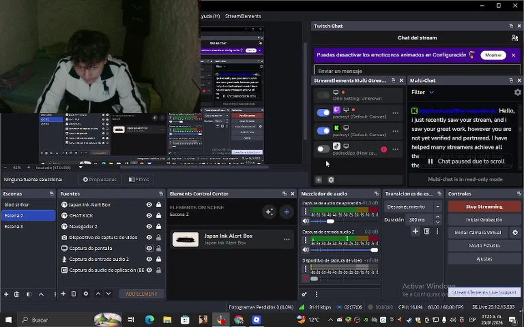Click Stop Streaming button
524x327 pixels.
484,207
